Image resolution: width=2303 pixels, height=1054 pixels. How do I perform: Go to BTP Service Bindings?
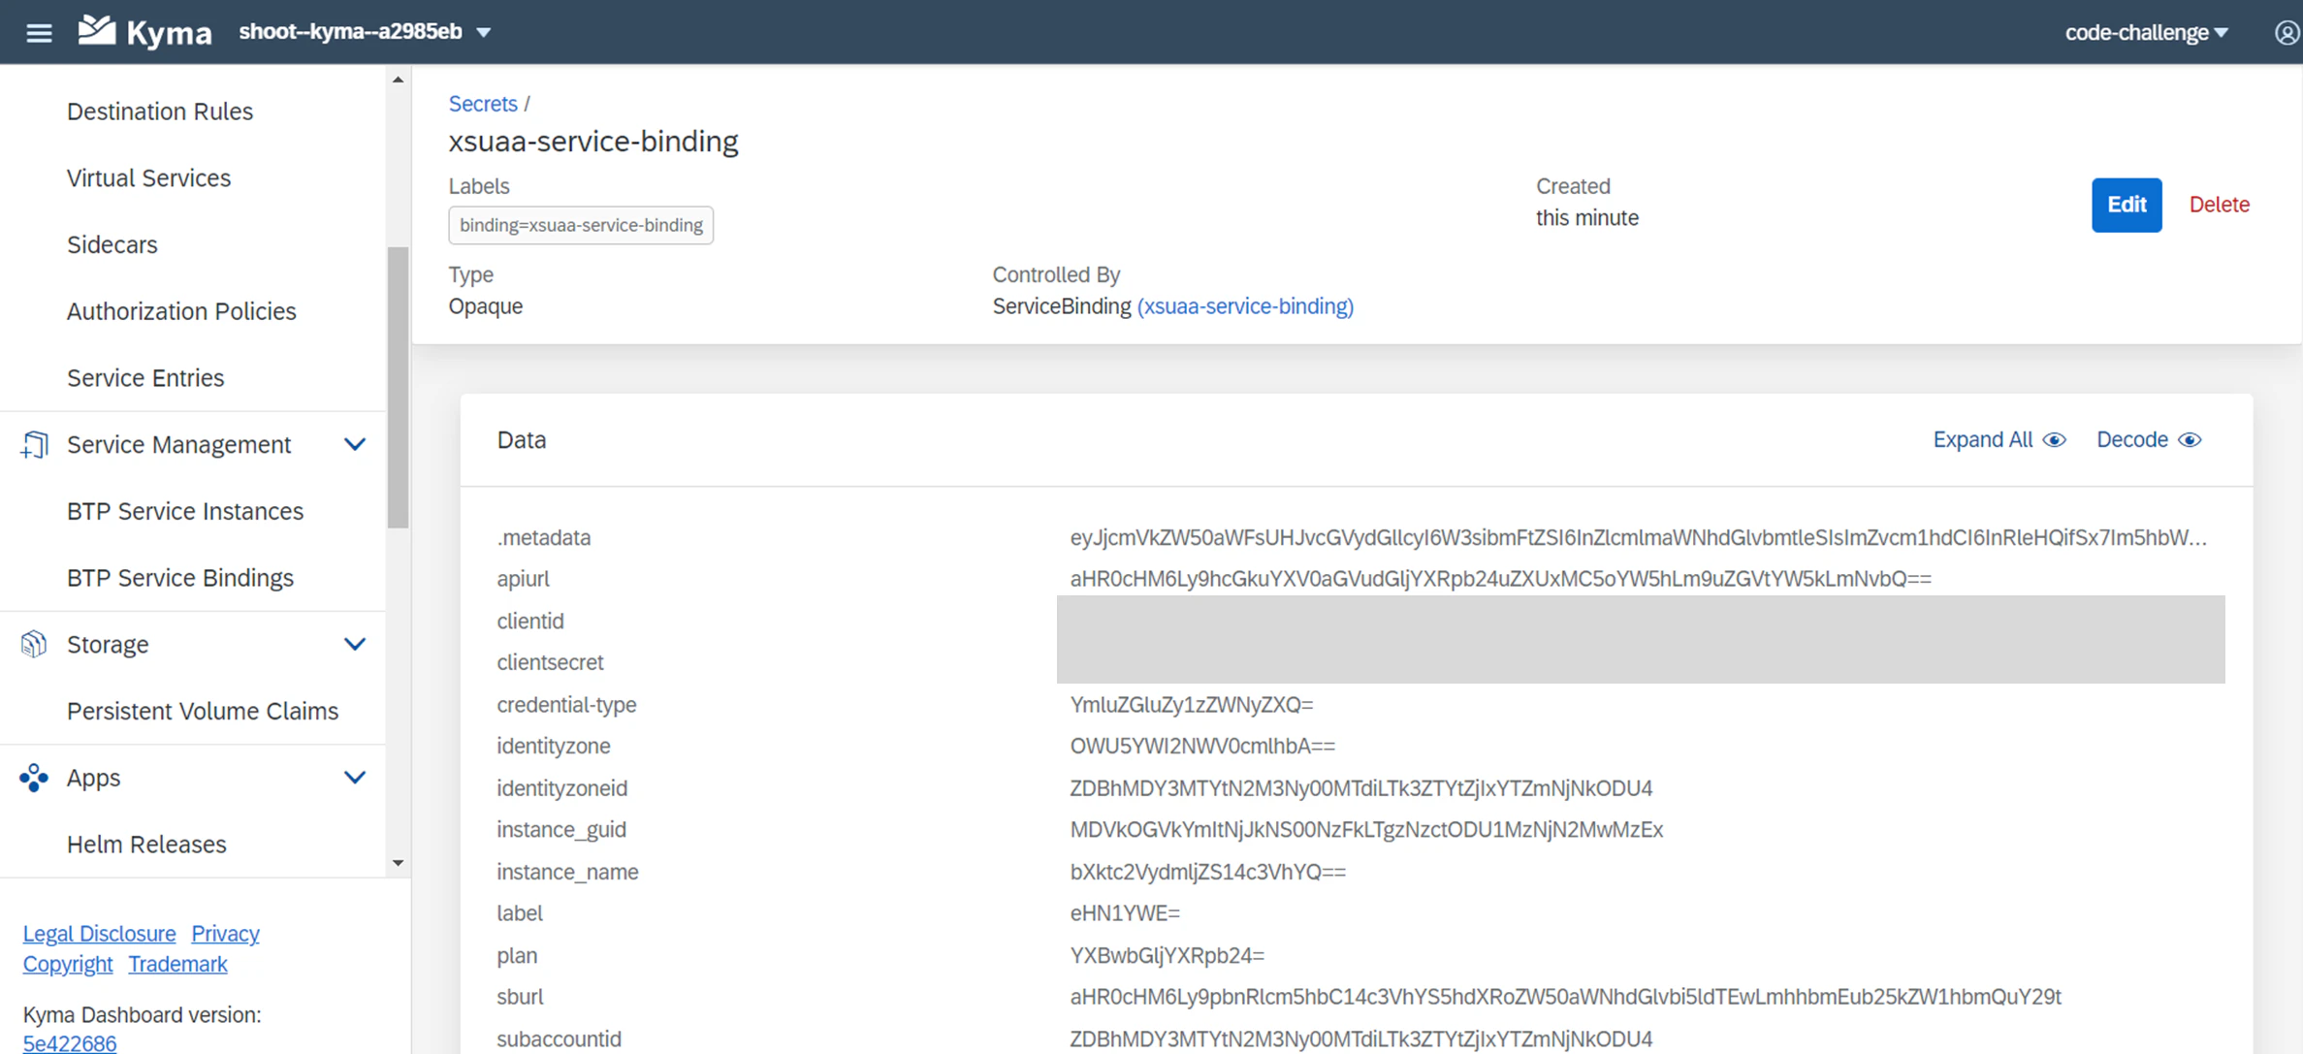coord(180,578)
